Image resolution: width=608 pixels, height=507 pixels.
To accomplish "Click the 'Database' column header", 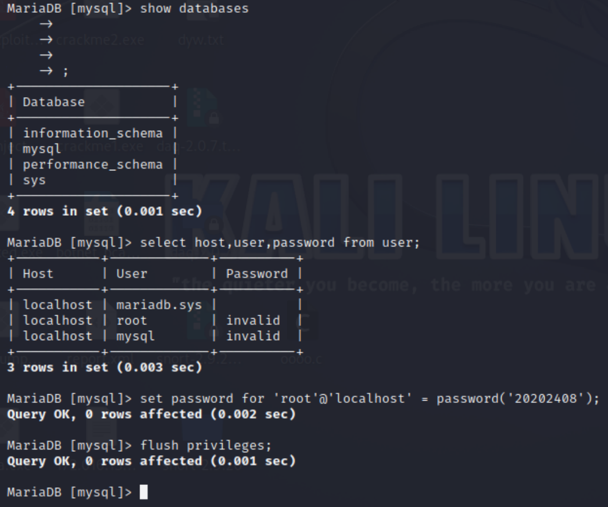I will click(53, 102).
